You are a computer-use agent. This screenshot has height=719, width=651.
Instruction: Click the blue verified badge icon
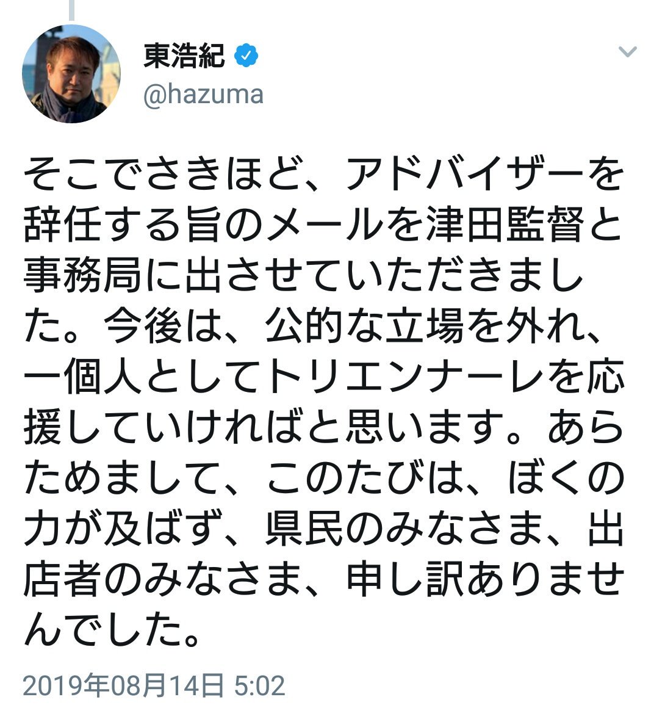point(246,56)
